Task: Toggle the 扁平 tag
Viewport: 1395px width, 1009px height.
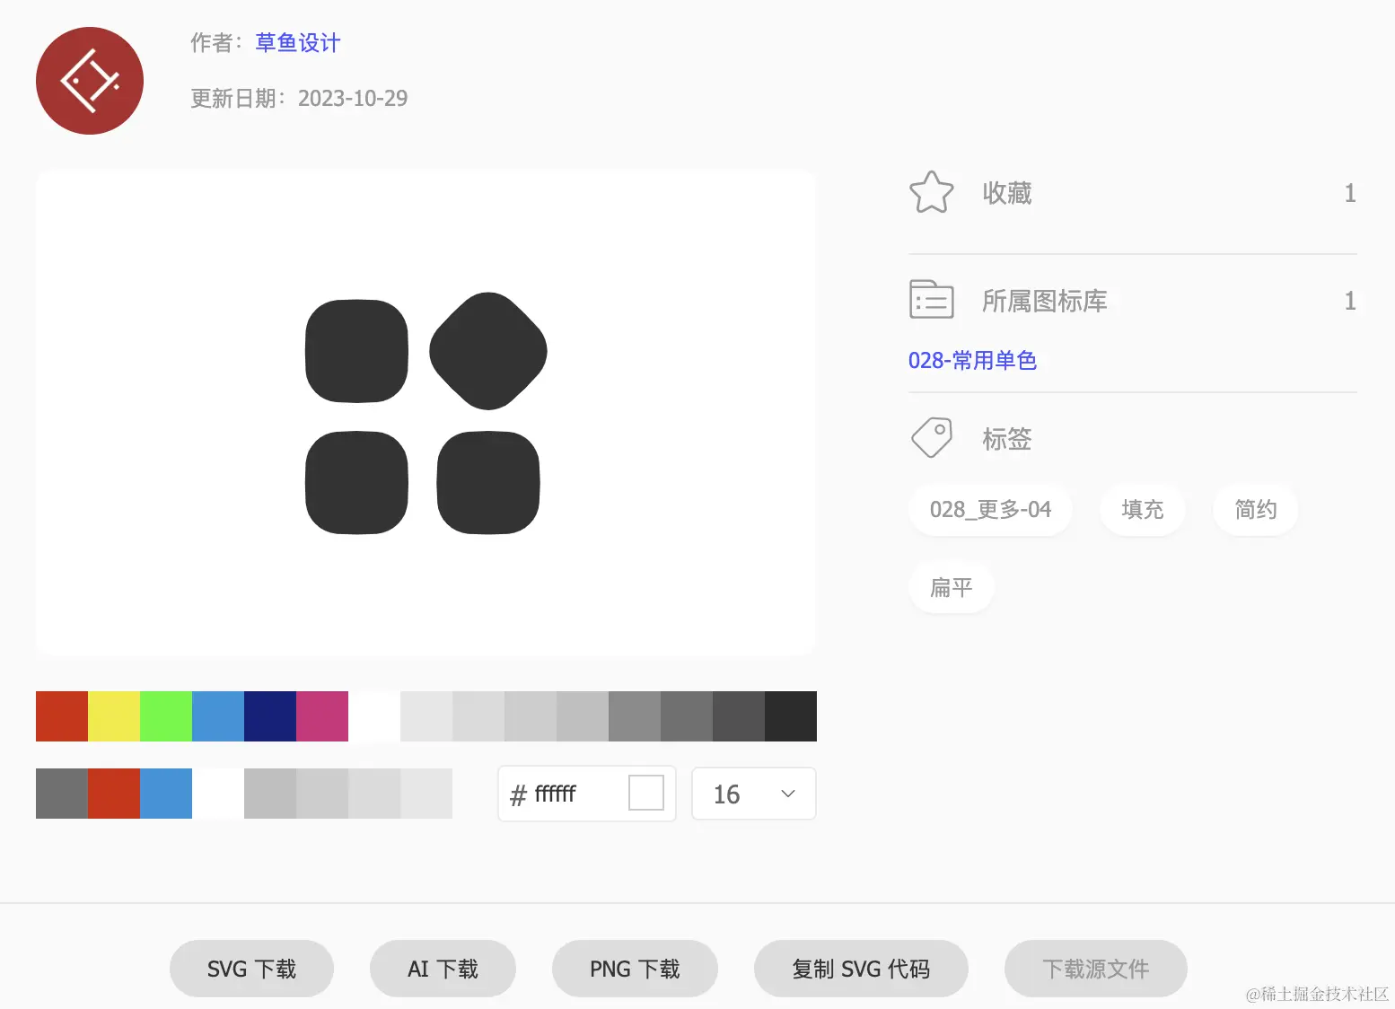Action: click(x=951, y=587)
